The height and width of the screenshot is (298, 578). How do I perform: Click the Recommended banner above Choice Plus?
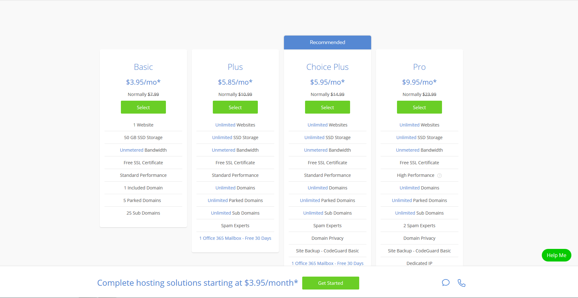click(x=327, y=42)
